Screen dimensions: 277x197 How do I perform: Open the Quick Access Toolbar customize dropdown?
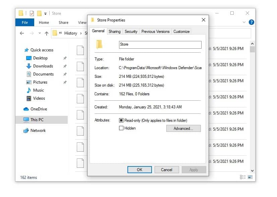pos(45,13)
